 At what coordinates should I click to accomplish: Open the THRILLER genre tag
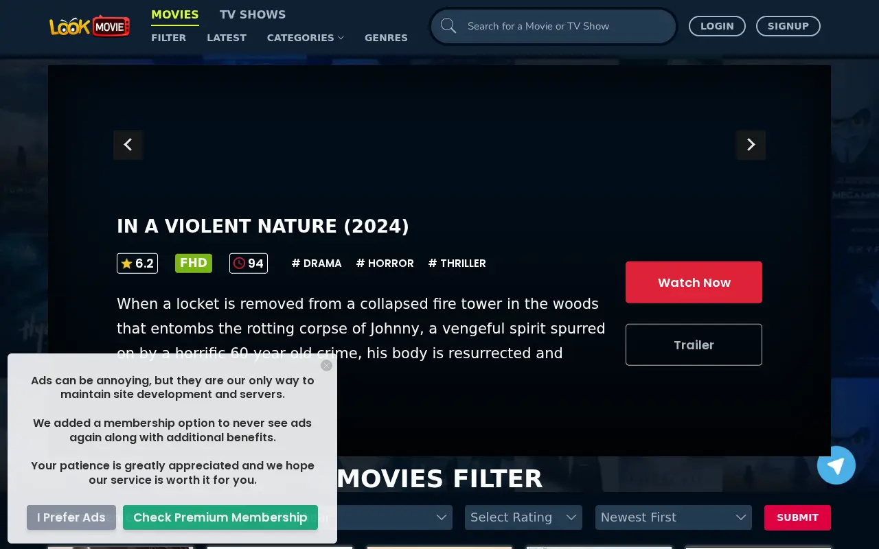(x=457, y=264)
